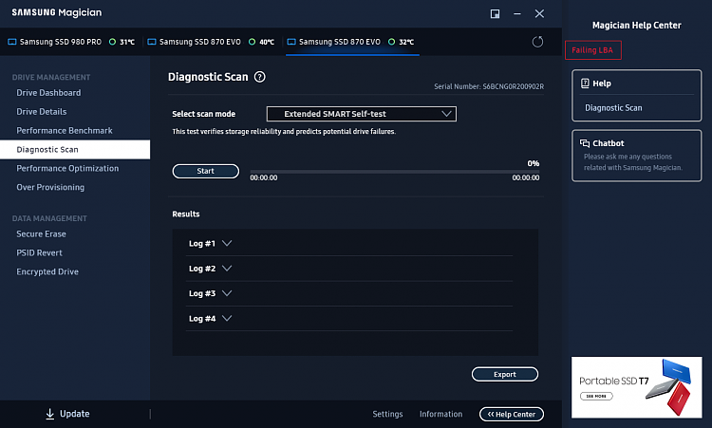Click the 31°C temperature status circle
712x428 pixels.
click(112, 42)
